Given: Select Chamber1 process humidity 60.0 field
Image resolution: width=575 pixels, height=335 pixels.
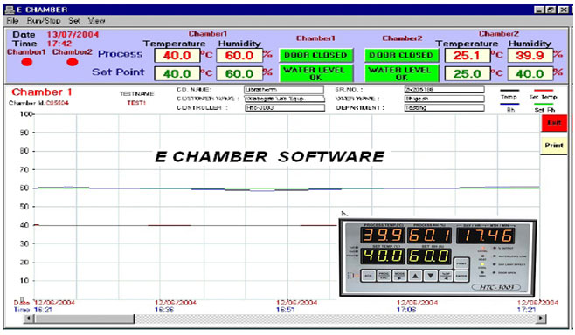Looking at the screenshot, I should [239, 56].
